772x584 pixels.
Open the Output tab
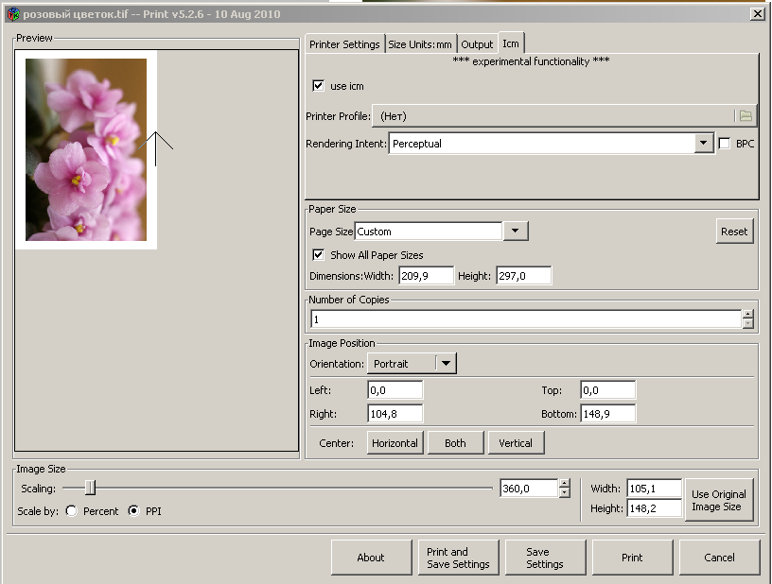(477, 44)
